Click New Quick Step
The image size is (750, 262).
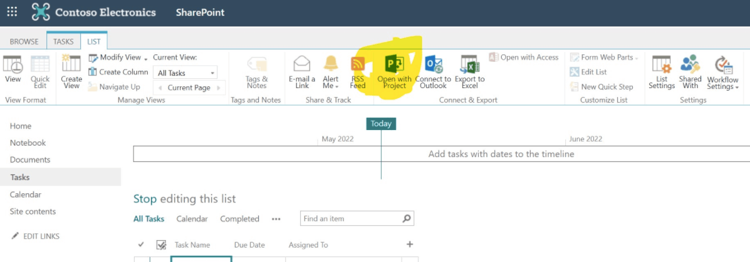[602, 87]
